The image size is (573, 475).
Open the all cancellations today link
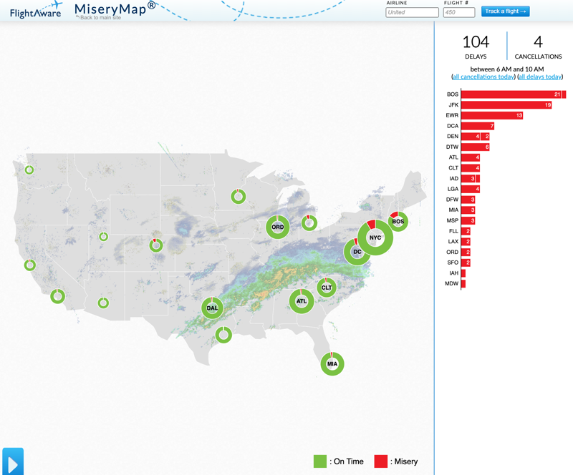coord(483,77)
